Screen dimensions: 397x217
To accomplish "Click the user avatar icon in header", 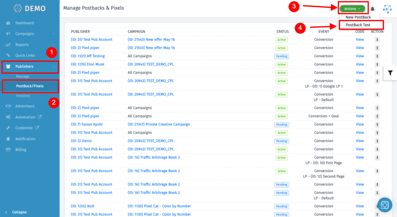I will 387,9.
